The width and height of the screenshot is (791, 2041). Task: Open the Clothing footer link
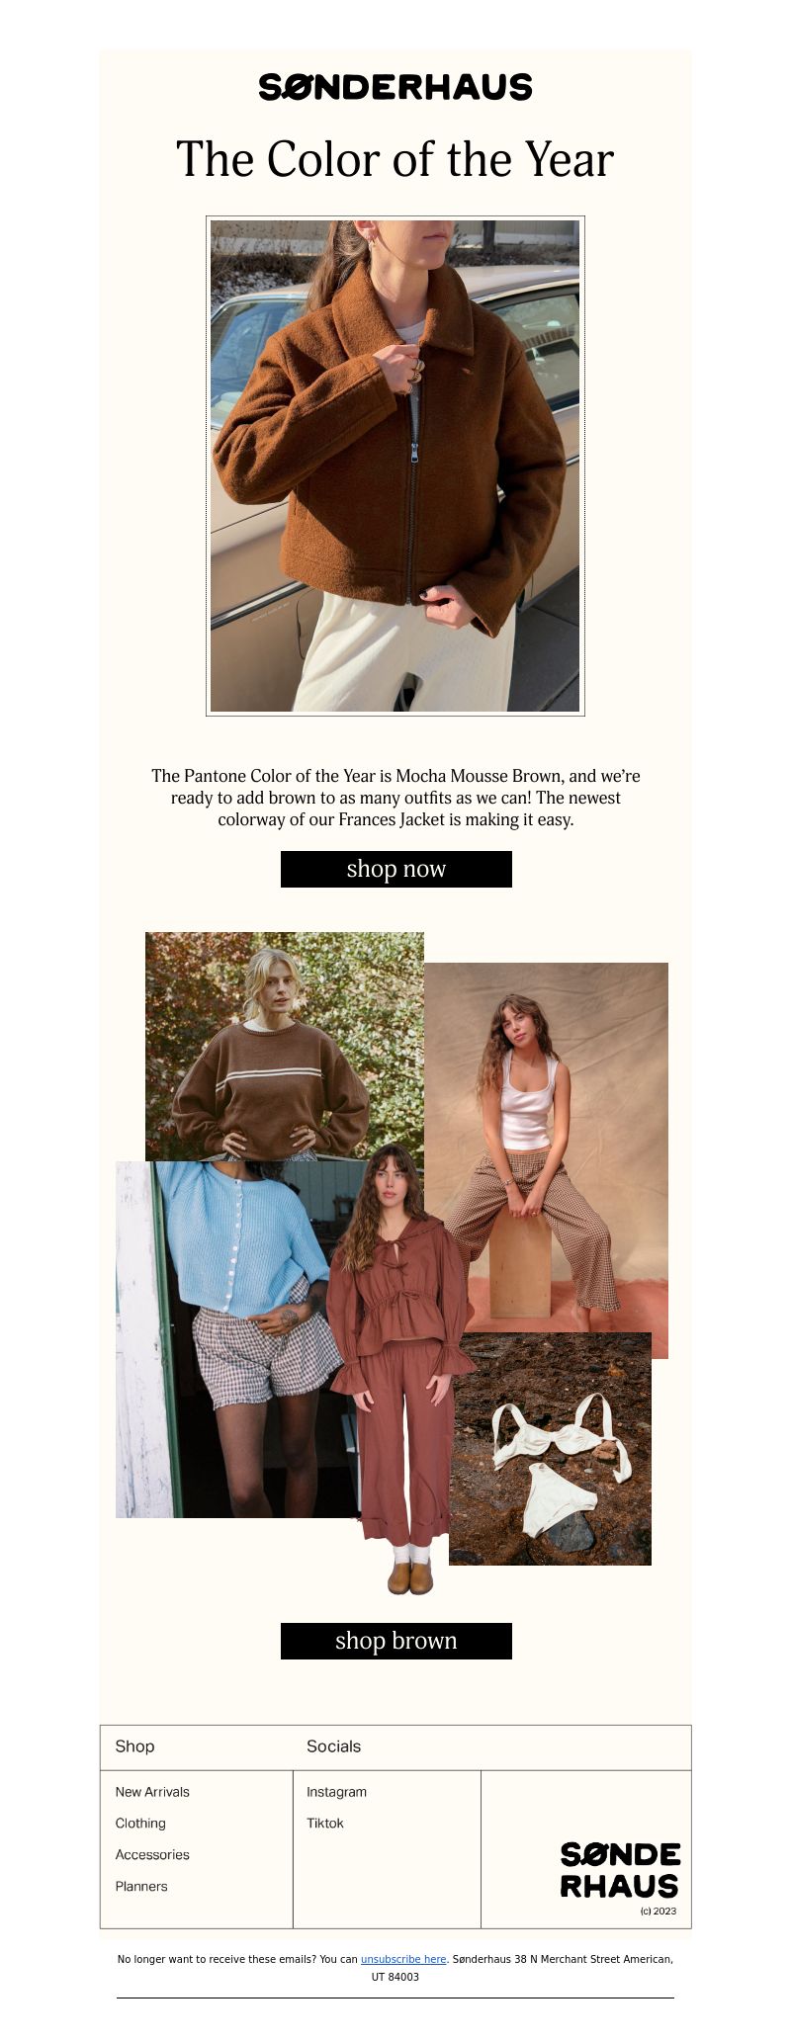coord(140,1824)
